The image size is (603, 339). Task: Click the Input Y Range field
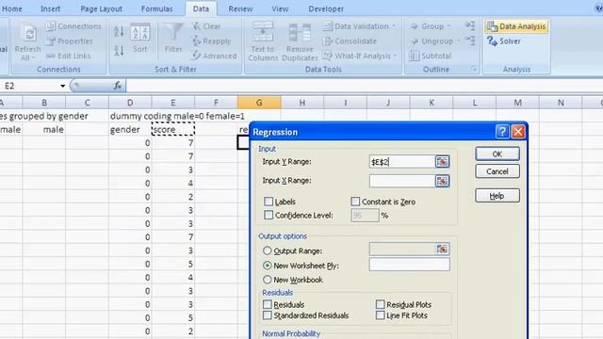click(402, 162)
